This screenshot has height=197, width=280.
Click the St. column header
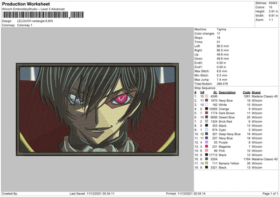coord(215,92)
